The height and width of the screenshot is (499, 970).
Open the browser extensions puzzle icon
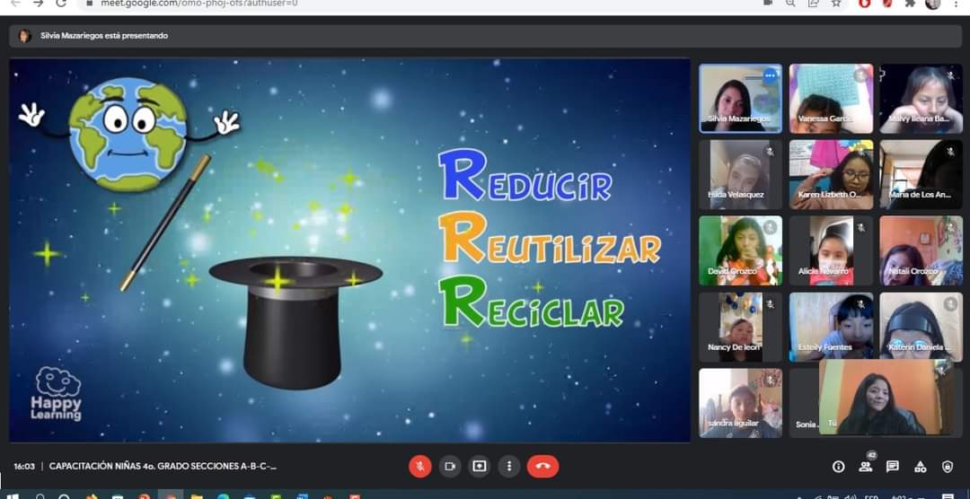[911, 4]
